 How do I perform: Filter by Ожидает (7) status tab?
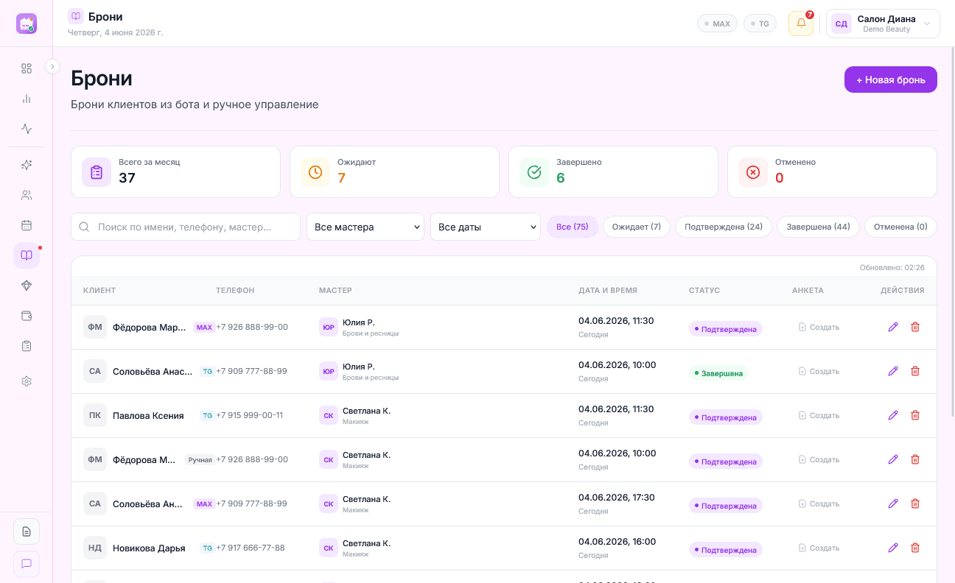click(x=637, y=227)
